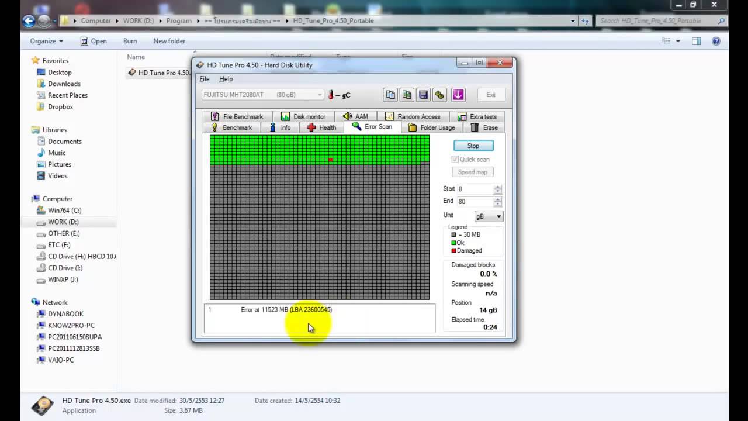Click the End value input field
The height and width of the screenshot is (421, 748).
tap(475, 201)
